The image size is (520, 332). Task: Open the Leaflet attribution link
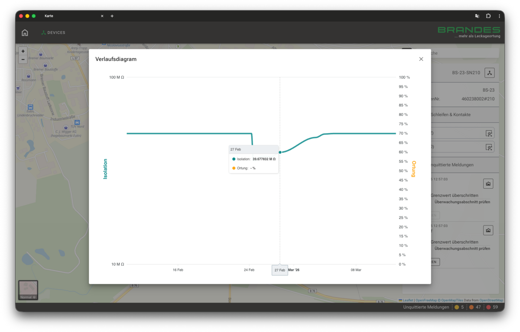pyautogui.click(x=406, y=300)
